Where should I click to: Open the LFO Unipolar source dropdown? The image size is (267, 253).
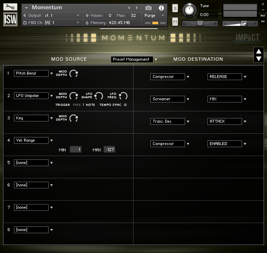[x=31, y=96]
